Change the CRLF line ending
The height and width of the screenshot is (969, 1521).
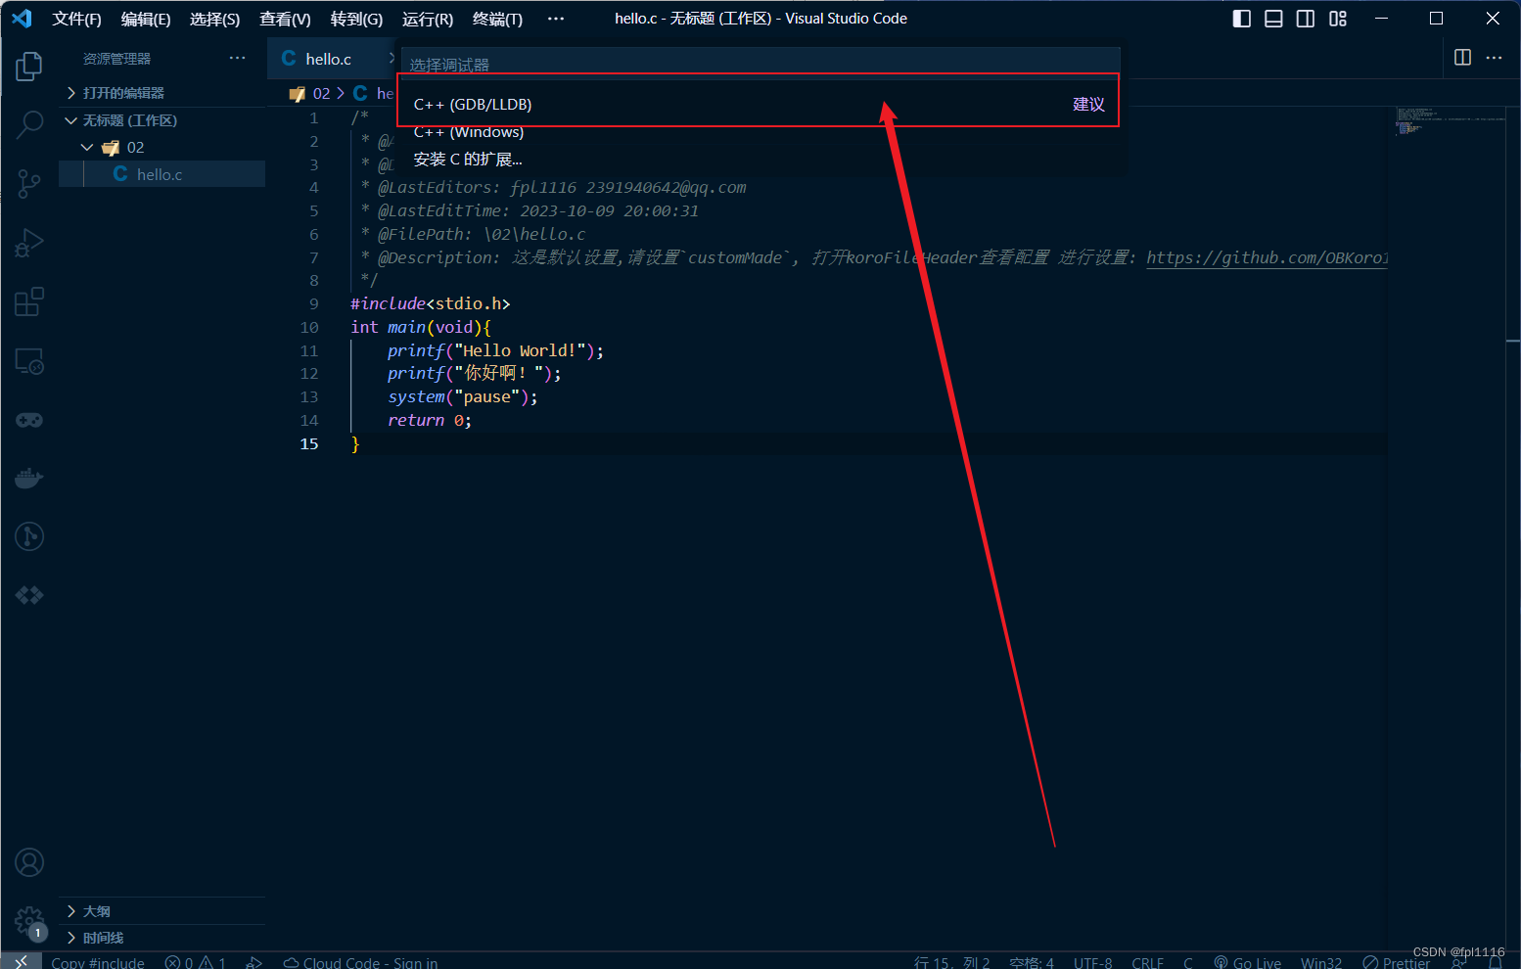(x=1147, y=963)
